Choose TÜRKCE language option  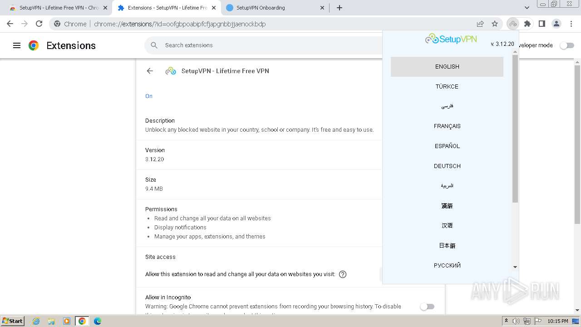pyautogui.click(x=447, y=86)
